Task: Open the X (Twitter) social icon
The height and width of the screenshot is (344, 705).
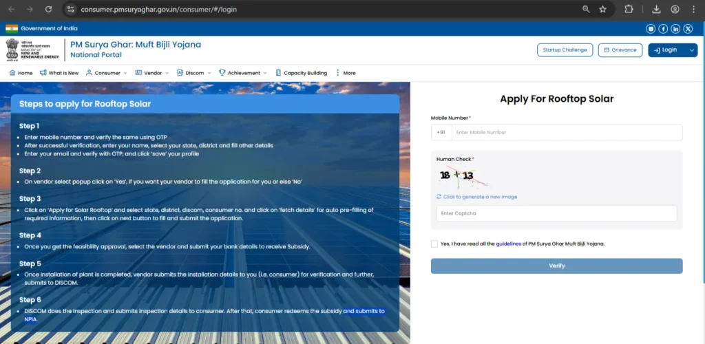Action: pos(688,28)
